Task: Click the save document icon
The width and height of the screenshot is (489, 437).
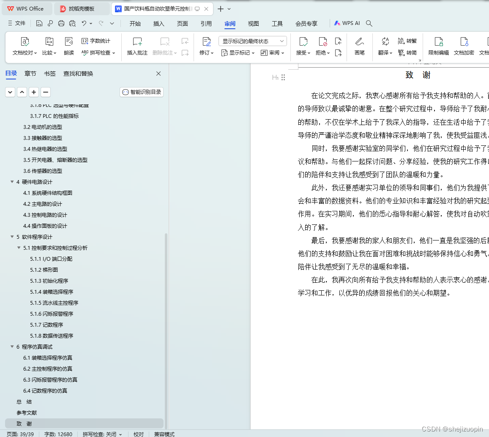Action: [x=39, y=23]
